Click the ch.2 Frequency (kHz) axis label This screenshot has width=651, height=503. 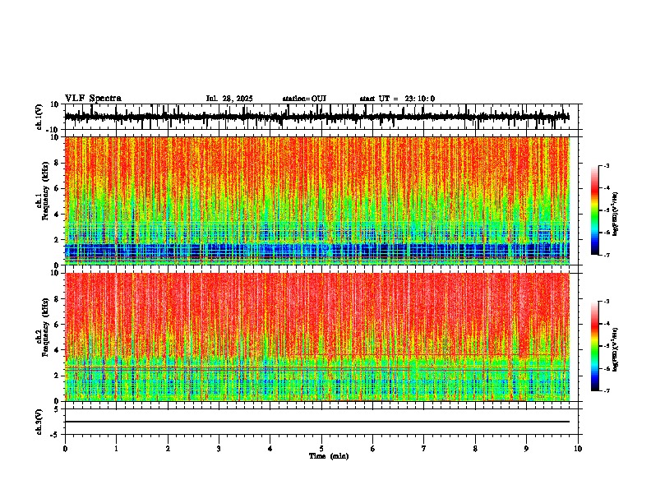(44, 327)
